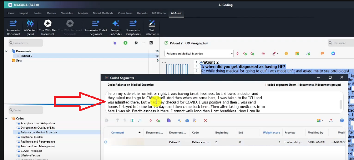Open Chat With This Document

coord(47,23)
